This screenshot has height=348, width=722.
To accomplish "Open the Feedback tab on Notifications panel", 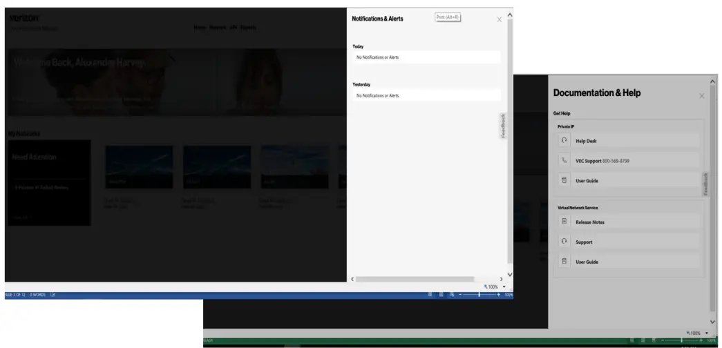I will click(x=503, y=125).
